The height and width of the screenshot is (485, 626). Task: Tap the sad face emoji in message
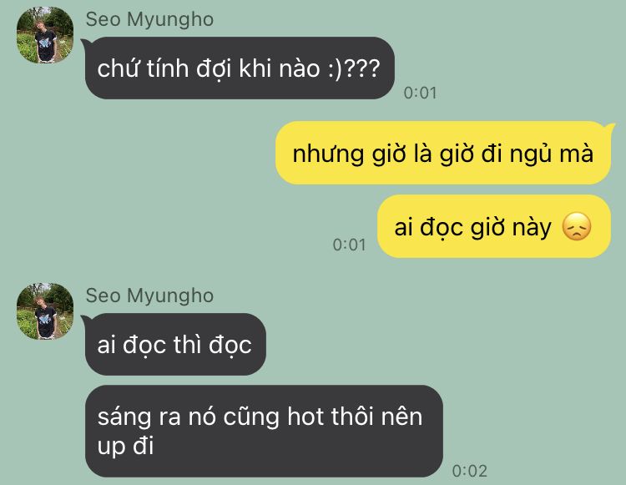point(577,227)
